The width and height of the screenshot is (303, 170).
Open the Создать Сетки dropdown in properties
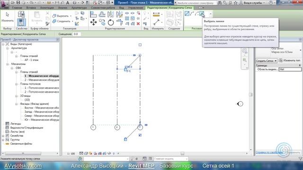click(x=266, y=60)
